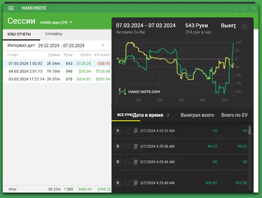This screenshot has height=198, width=262.
Task: Click the Выигр header column in chart panel
Action: tap(228, 25)
